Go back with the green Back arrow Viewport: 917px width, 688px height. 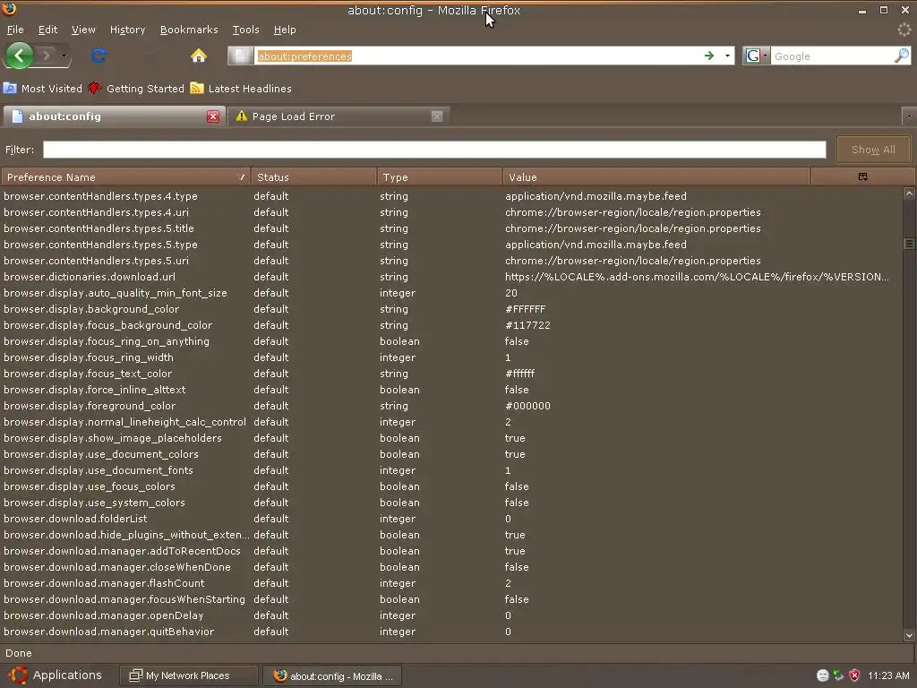pyautogui.click(x=20, y=56)
